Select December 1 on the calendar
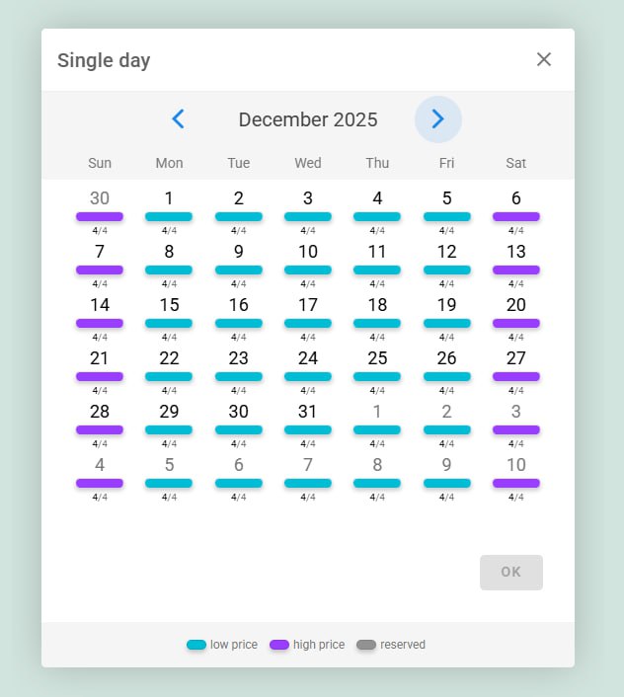The height and width of the screenshot is (697, 624). tap(169, 198)
